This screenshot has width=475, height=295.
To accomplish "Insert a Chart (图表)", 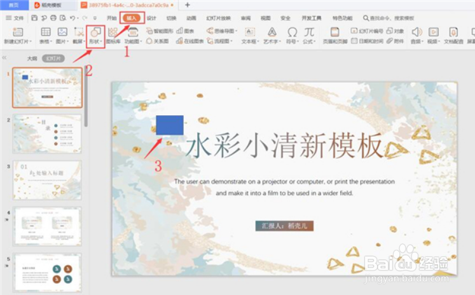I will coord(186,31).
